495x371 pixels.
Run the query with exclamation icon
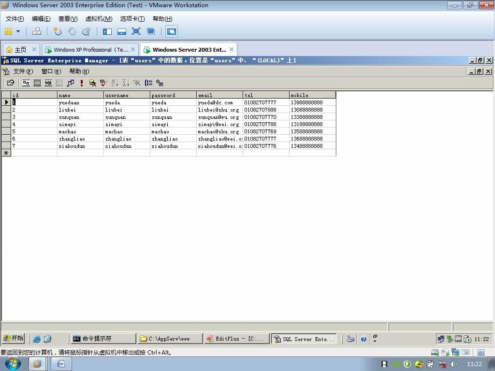coord(81,83)
